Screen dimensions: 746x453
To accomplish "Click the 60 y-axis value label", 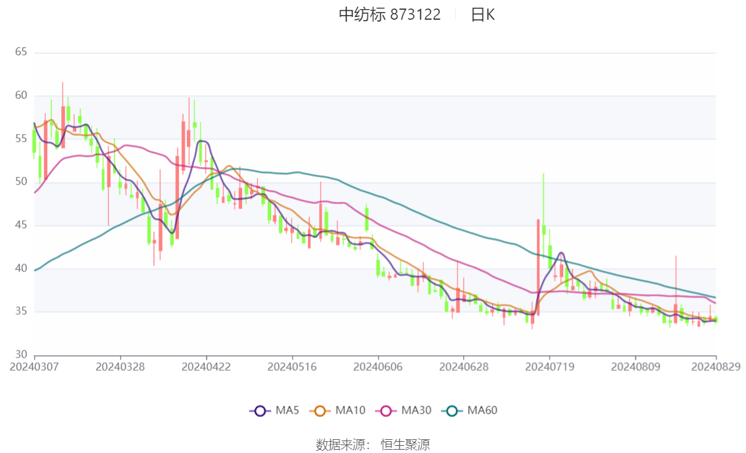I will click(x=21, y=95).
